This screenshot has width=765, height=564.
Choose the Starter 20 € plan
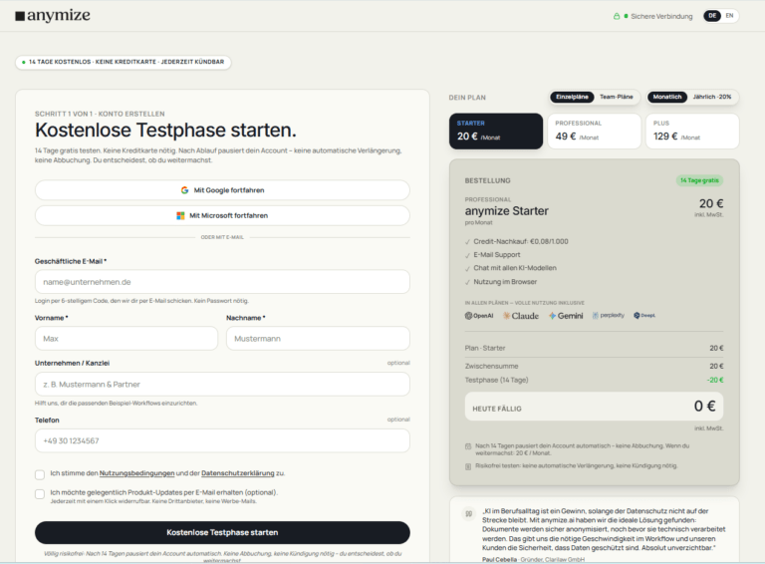pyautogui.click(x=496, y=132)
